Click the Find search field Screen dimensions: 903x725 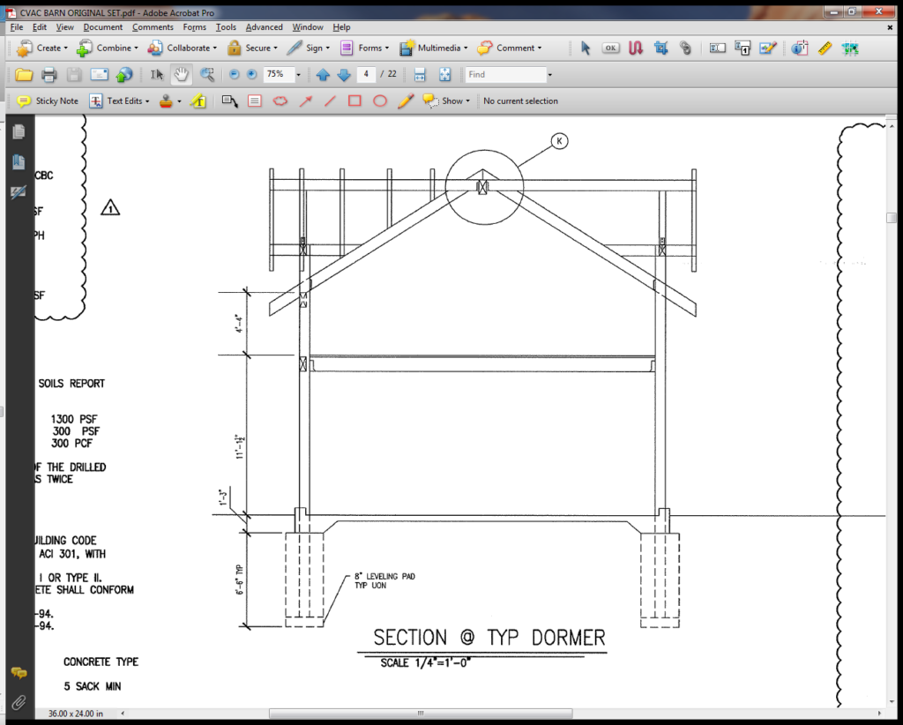coord(505,74)
